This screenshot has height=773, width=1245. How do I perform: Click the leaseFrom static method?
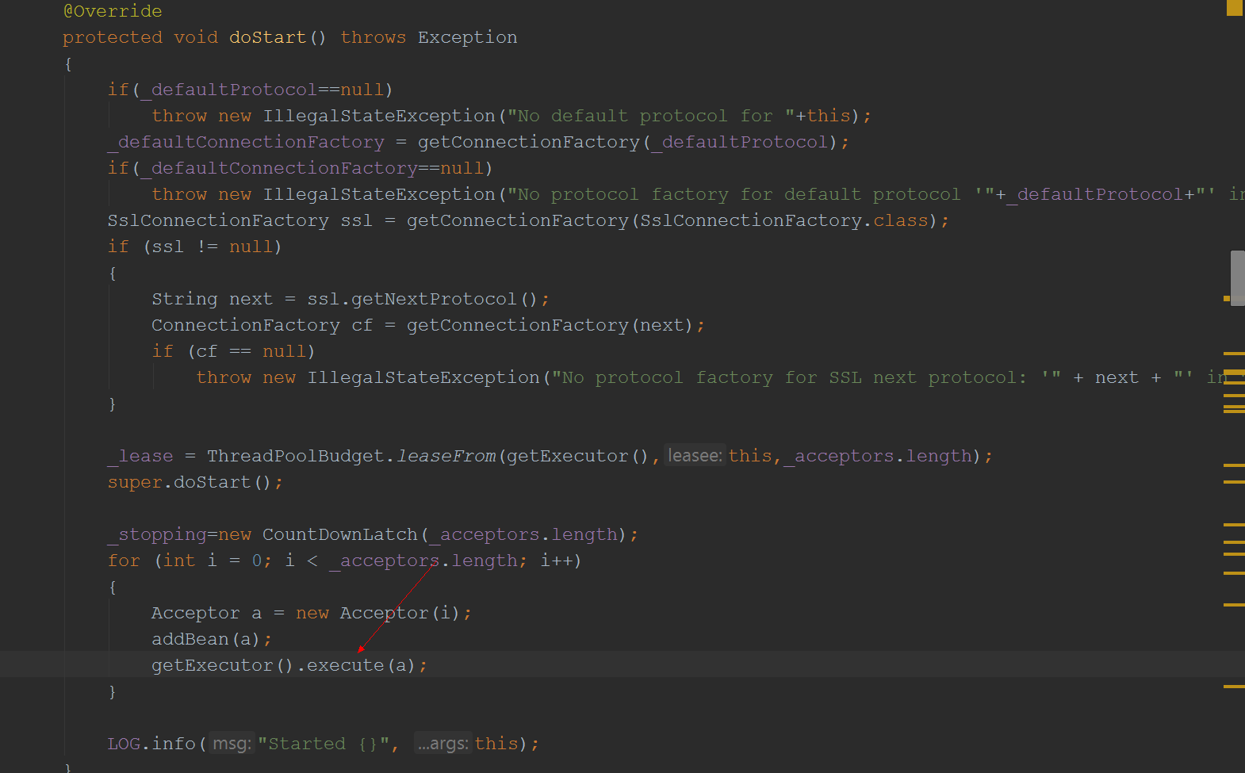(x=446, y=456)
